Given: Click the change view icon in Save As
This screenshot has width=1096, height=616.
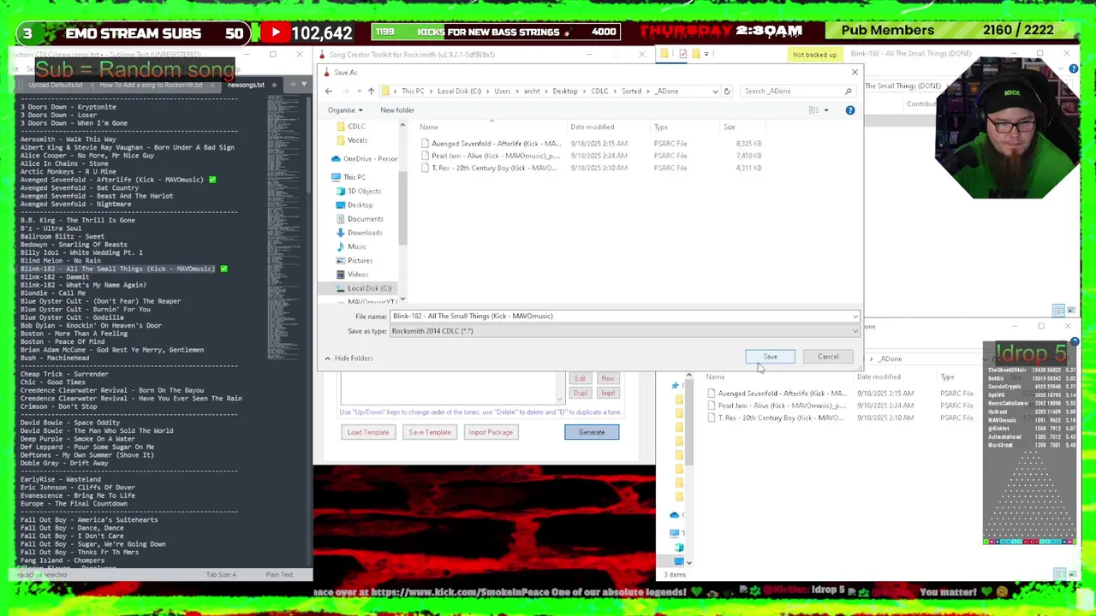Looking at the screenshot, I should point(814,110).
